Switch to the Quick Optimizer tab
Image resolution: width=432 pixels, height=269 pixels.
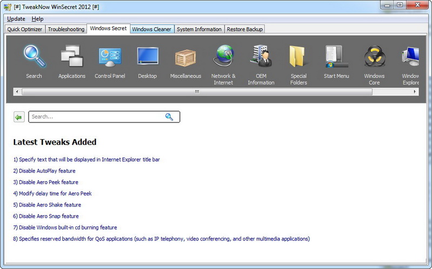point(24,29)
